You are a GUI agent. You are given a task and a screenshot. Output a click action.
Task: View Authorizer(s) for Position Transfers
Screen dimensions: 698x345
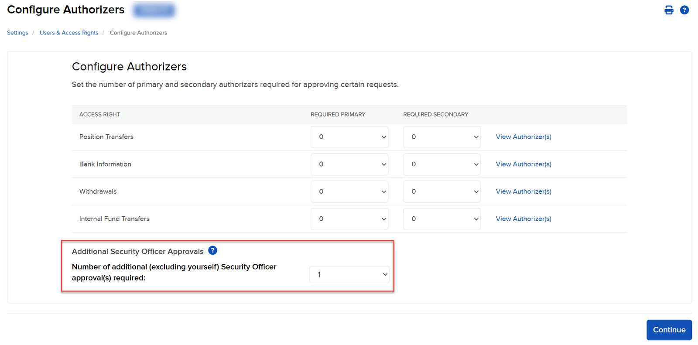(x=523, y=137)
